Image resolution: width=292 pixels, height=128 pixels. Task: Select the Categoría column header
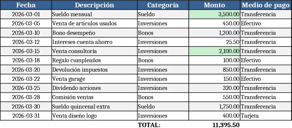pos(163,5)
